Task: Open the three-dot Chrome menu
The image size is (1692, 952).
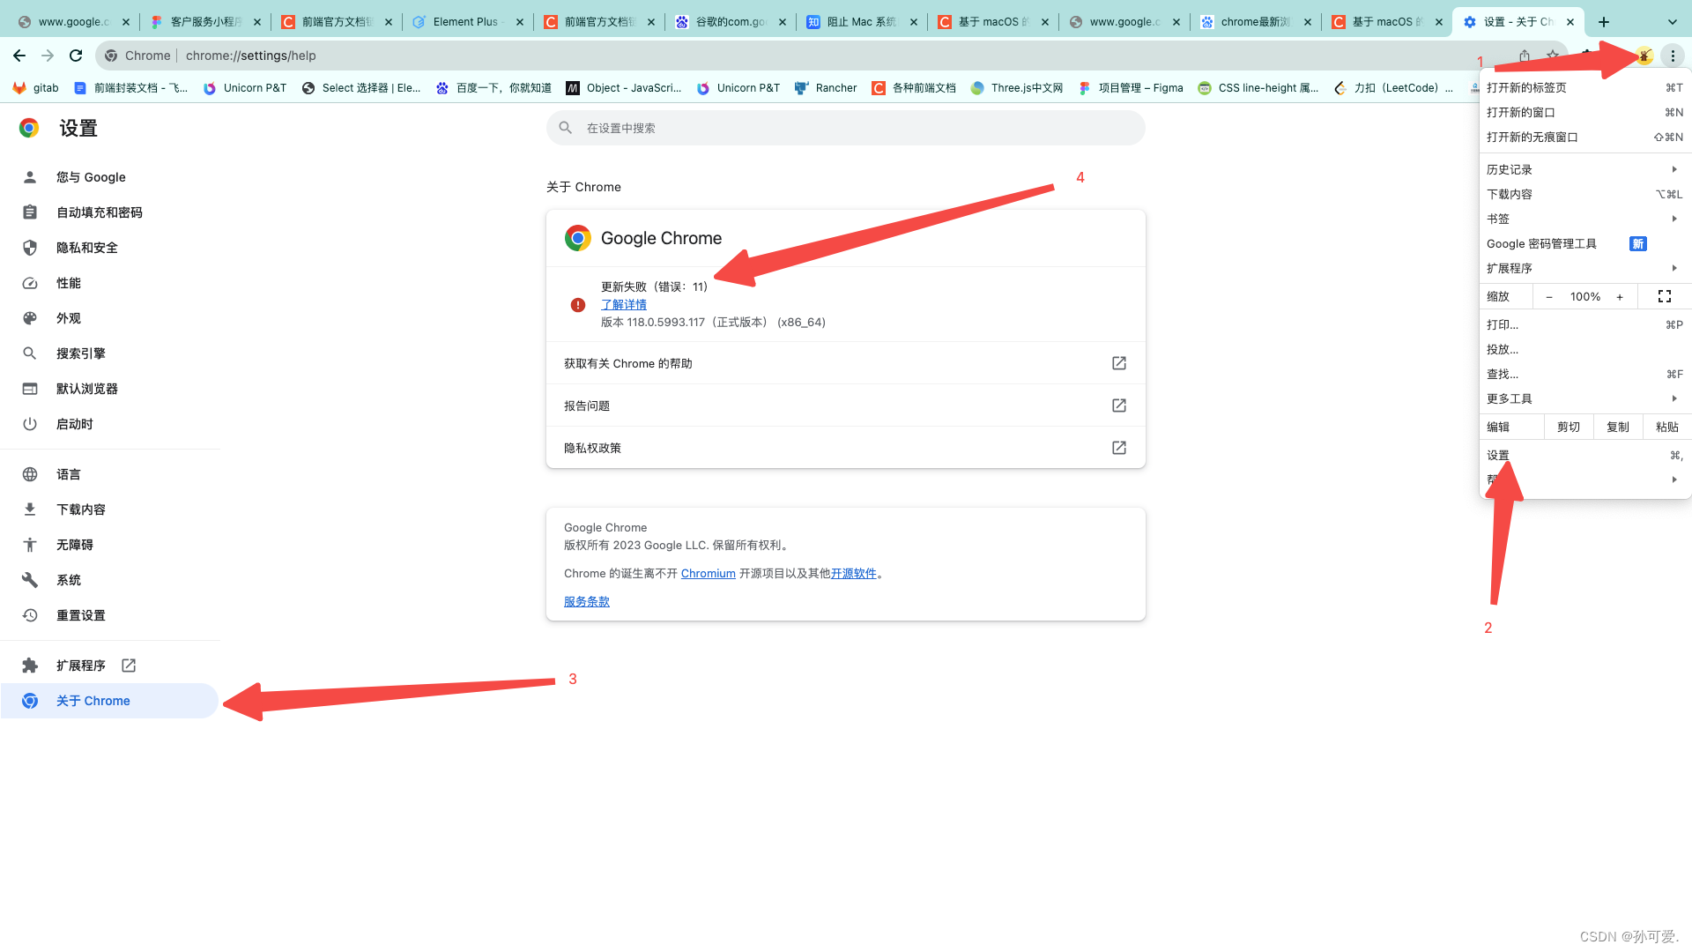Action: (1673, 56)
